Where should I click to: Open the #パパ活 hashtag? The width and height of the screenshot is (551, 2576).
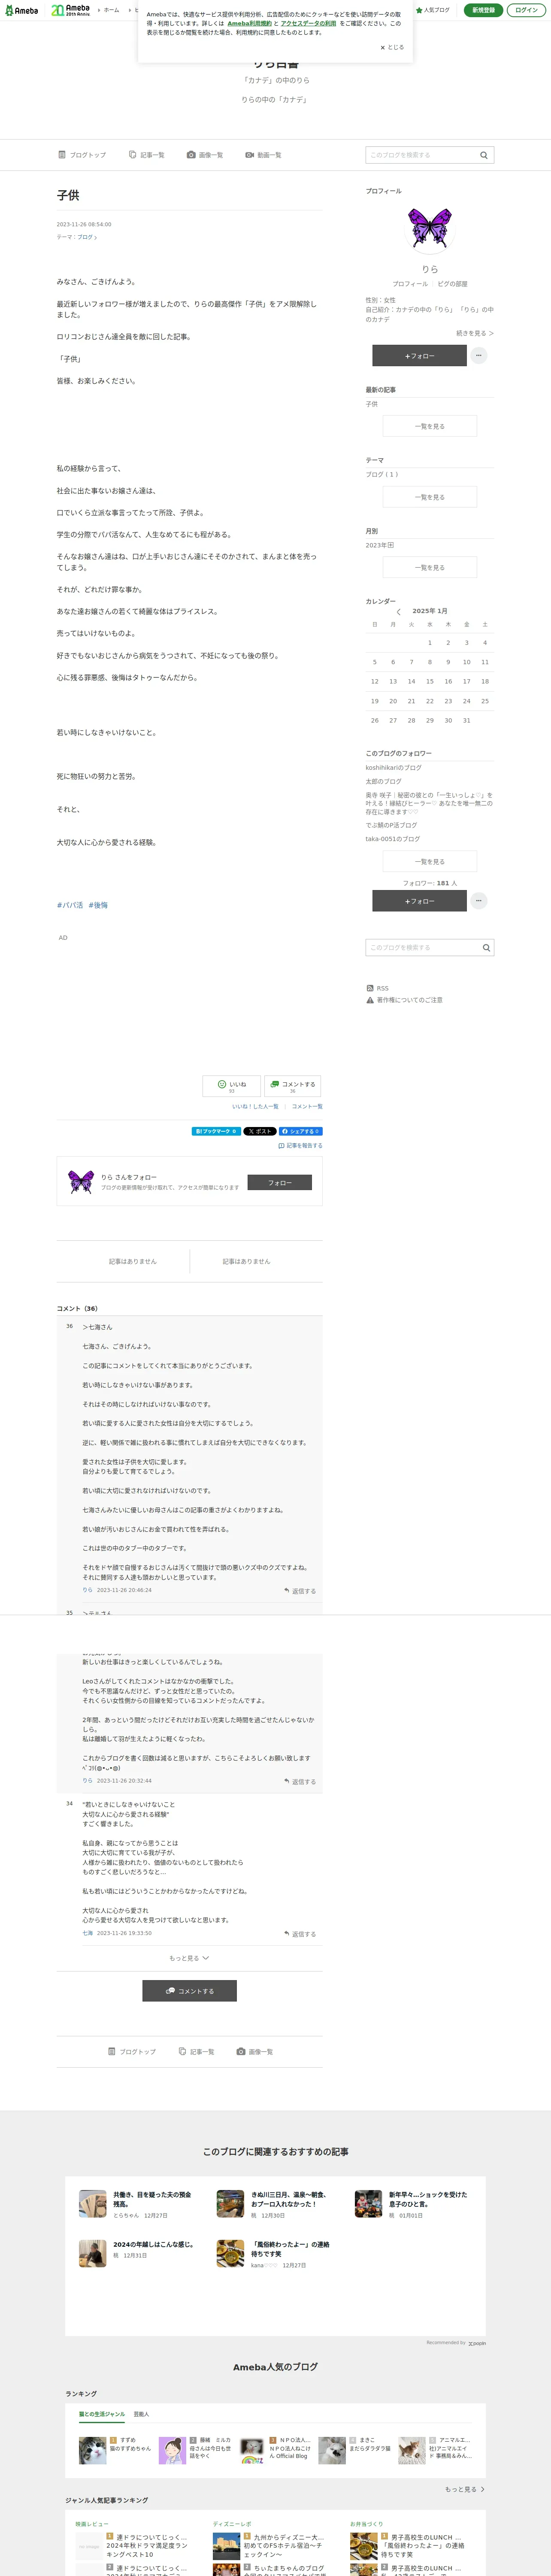coord(70,905)
